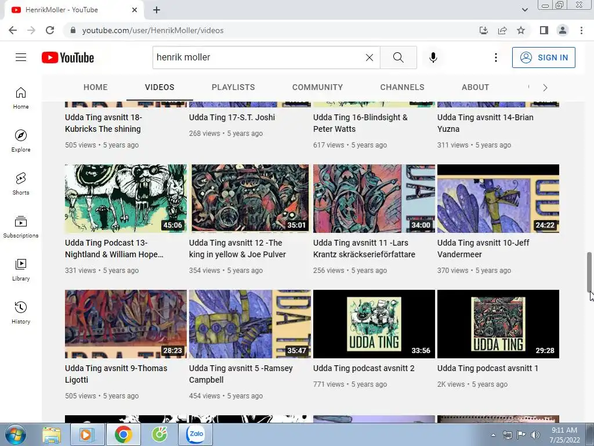Switch to the HOME channel tab
Screen dimensions: 594x446
tap(96, 87)
